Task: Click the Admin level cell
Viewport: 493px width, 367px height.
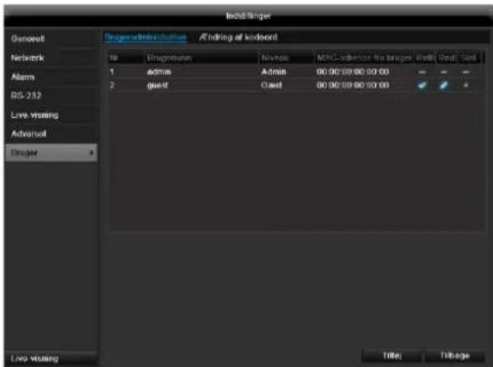Action: pyautogui.click(x=274, y=72)
